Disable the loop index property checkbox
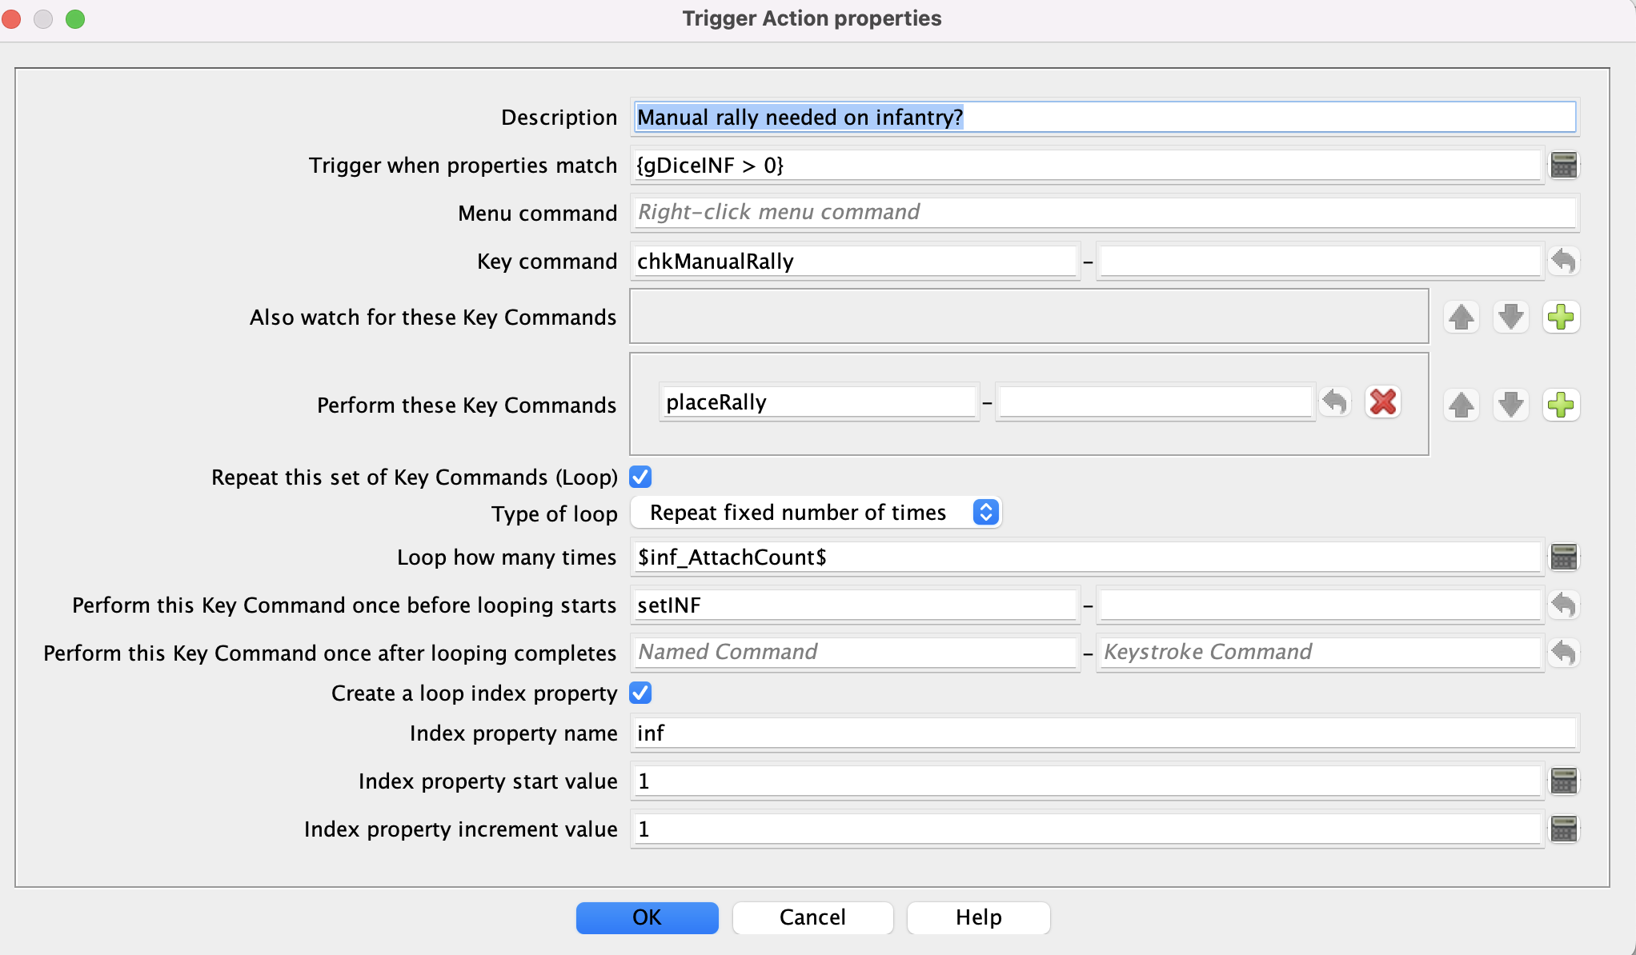The width and height of the screenshot is (1636, 955). (x=640, y=693)
